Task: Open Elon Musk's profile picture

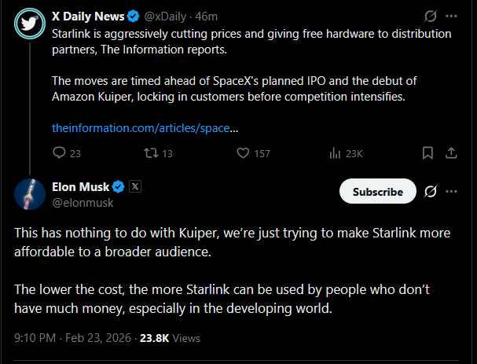Action: tap(30, 193)
